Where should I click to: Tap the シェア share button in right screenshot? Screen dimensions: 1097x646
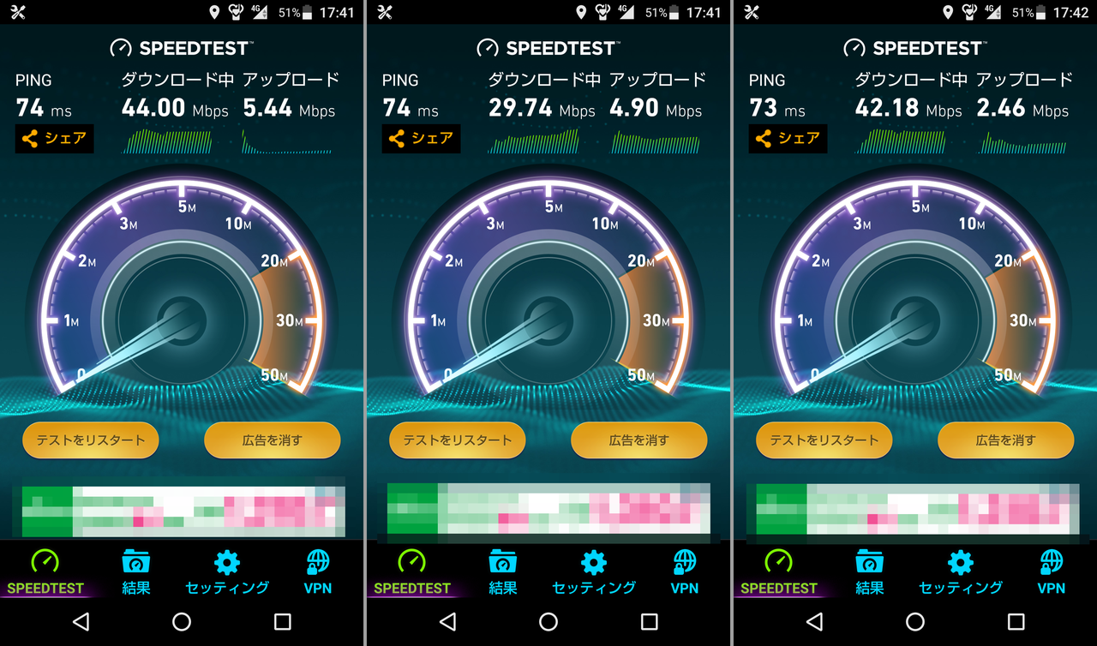tap(788, 139)
